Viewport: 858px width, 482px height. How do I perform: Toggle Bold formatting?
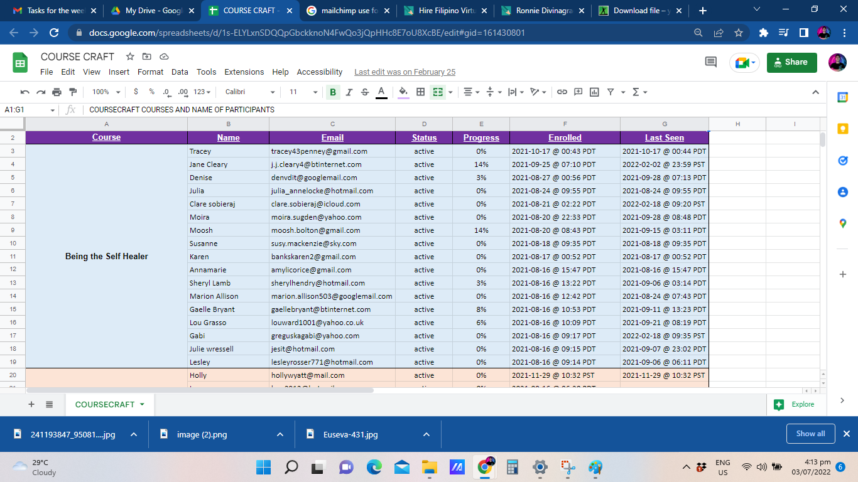pos(333,92)
